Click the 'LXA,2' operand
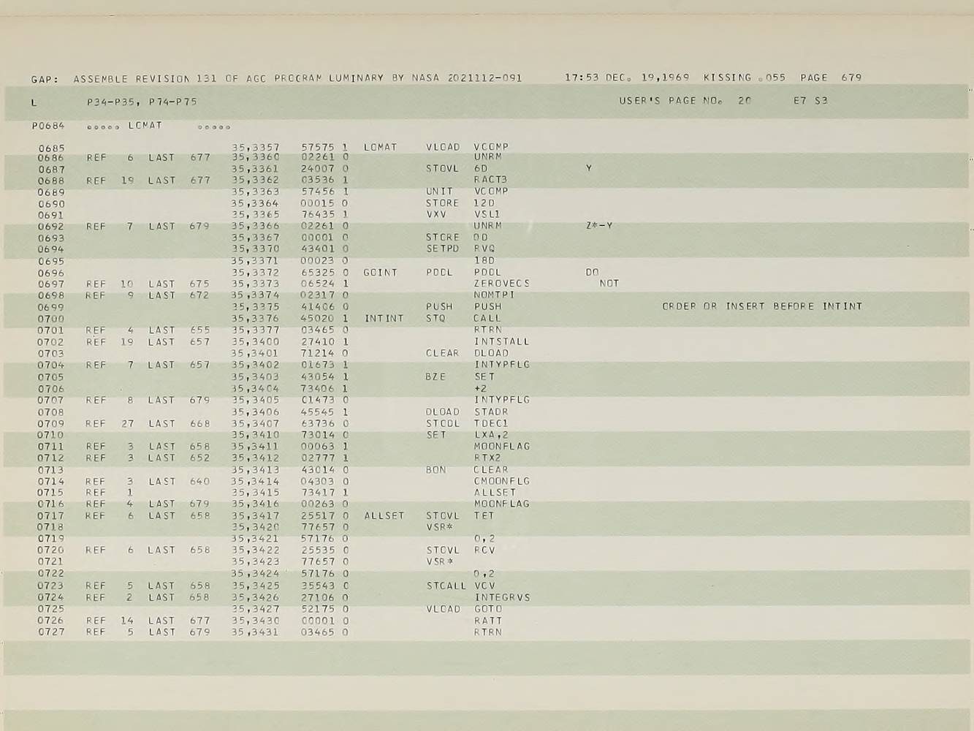This screenshot has width=974, height=731. tap(491, 435)
